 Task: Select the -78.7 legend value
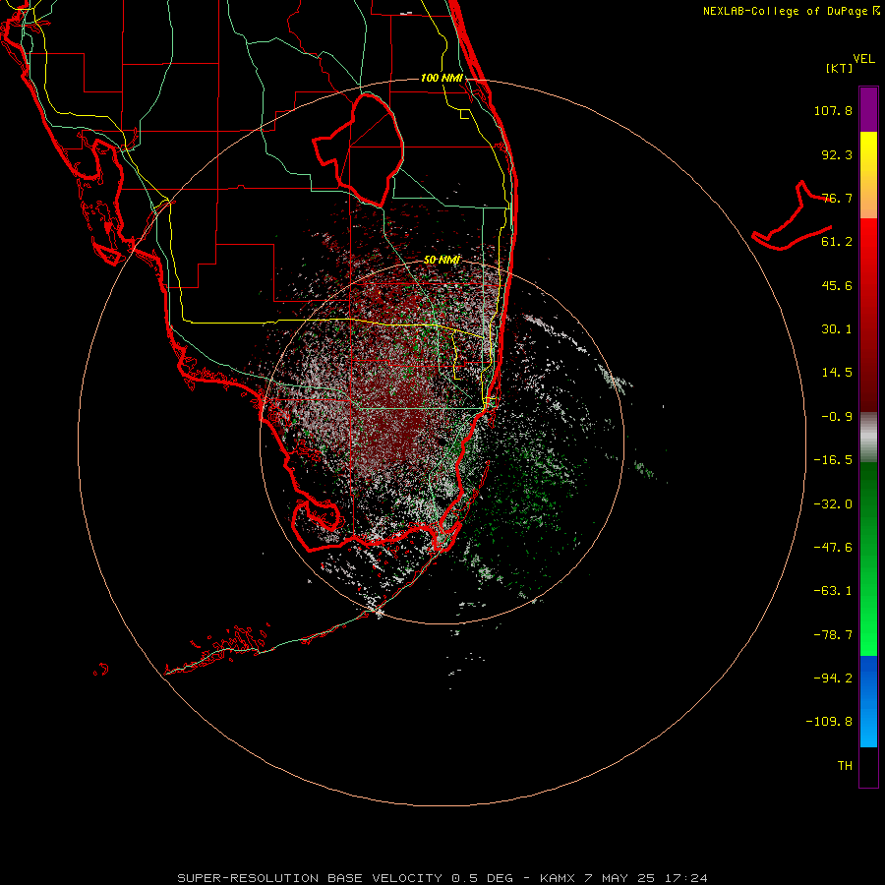pos(833,635)
